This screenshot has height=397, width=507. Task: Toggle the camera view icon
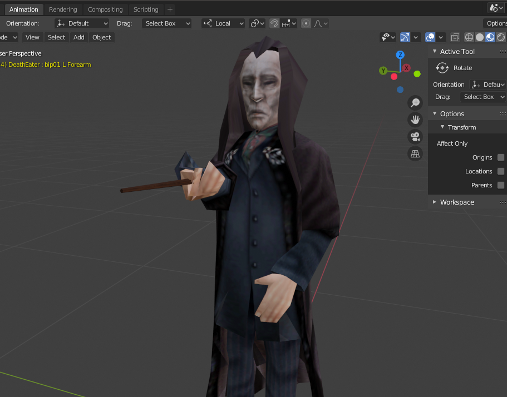click(x=415, y=137)
